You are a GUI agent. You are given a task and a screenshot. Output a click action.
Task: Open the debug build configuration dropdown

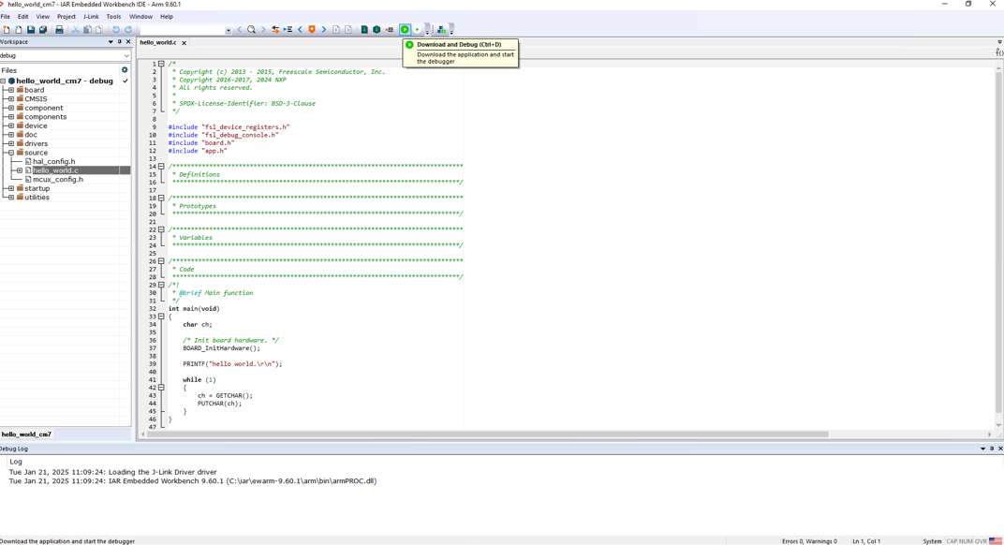(125, 56)
